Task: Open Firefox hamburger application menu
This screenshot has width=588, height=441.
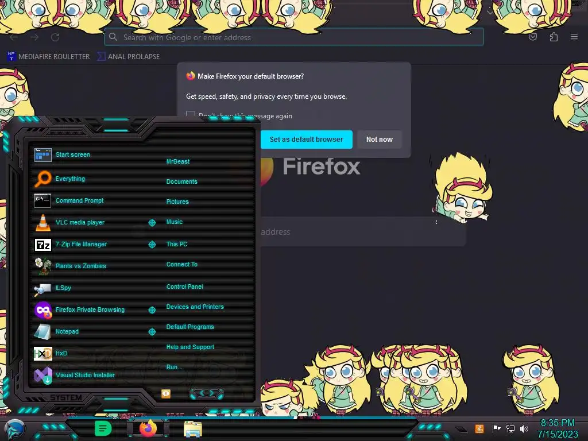Action: click(x=574, y=37)
